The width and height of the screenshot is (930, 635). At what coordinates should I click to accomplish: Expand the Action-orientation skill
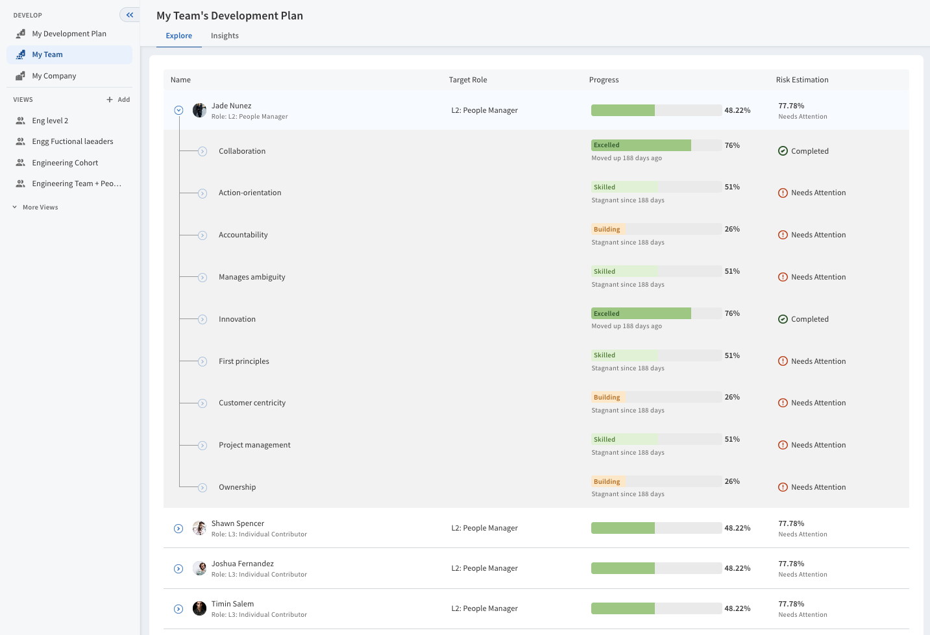pyautogui.click(x=202, y=193)
